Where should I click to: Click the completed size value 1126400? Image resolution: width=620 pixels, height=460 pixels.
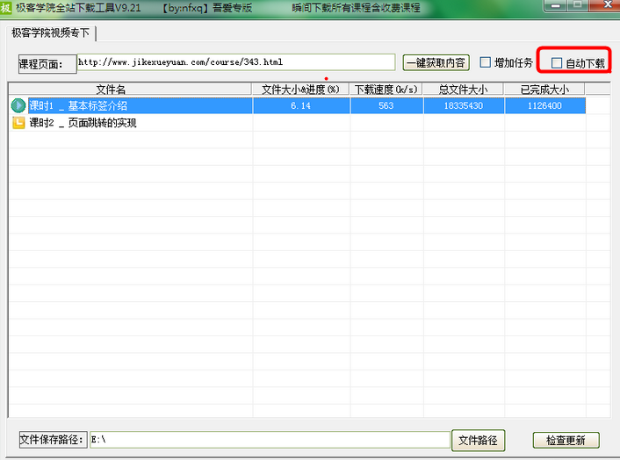pos(544,105)
